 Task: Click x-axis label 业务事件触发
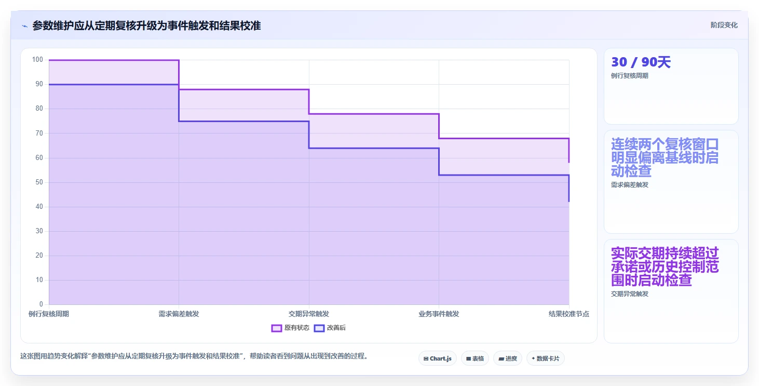point(439,314)
